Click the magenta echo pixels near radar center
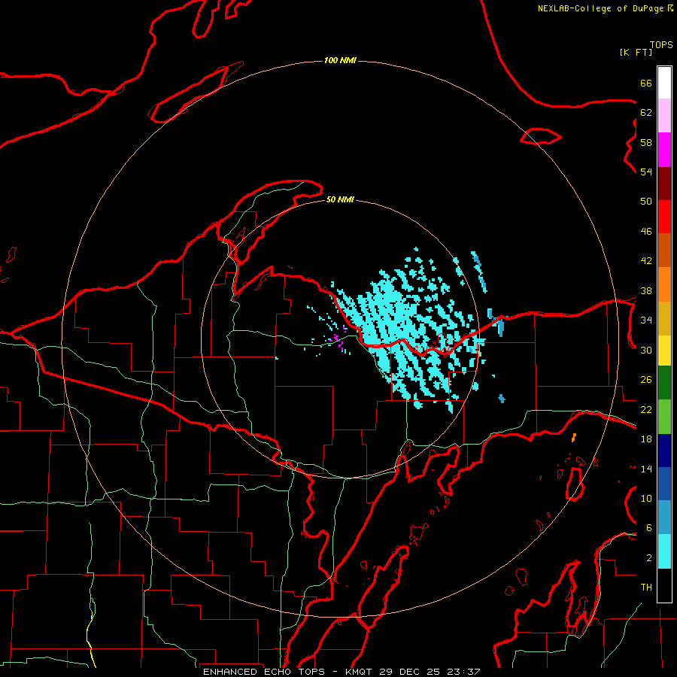Image resolution: width=677 pixels, height=677 pixels. pos(338,341)
